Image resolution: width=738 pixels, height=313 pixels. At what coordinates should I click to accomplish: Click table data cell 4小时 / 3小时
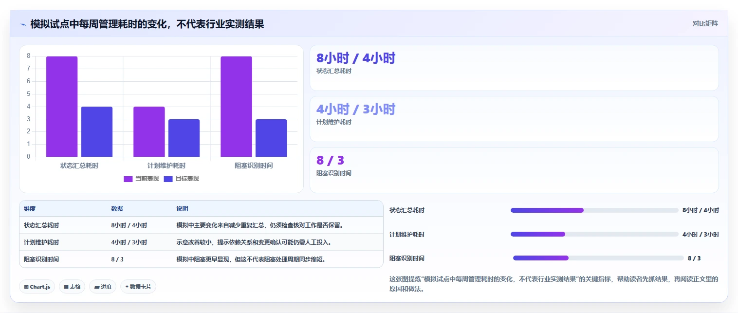click(x=129, y=242)
